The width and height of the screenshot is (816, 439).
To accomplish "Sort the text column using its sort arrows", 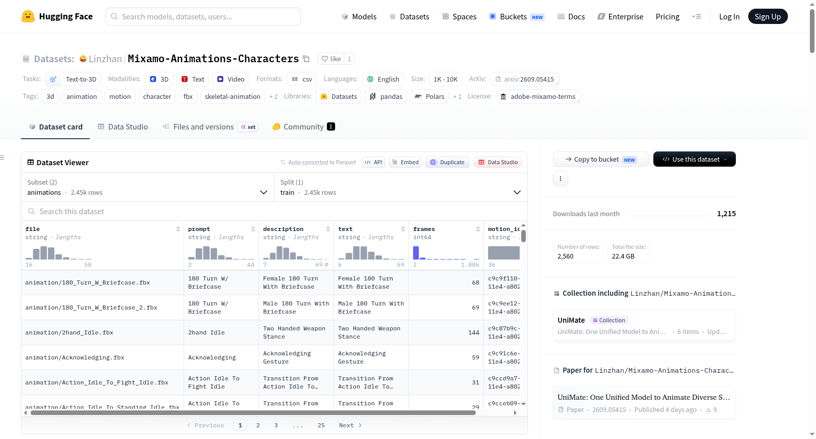I will coord(403,229).
